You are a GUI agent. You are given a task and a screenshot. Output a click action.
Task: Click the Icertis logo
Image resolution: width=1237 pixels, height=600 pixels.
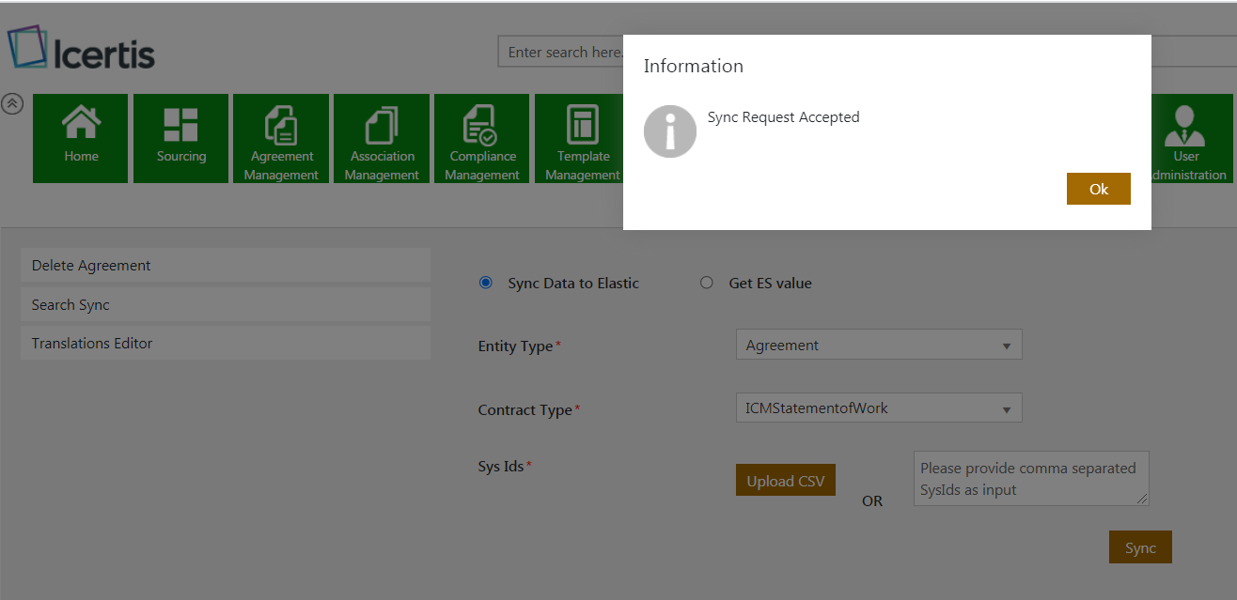click(82, 50)
